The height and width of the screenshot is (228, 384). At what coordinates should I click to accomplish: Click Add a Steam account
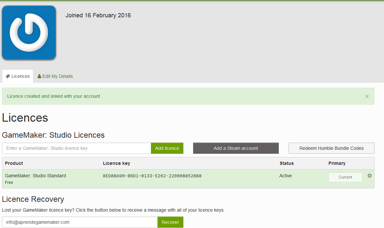236,148
